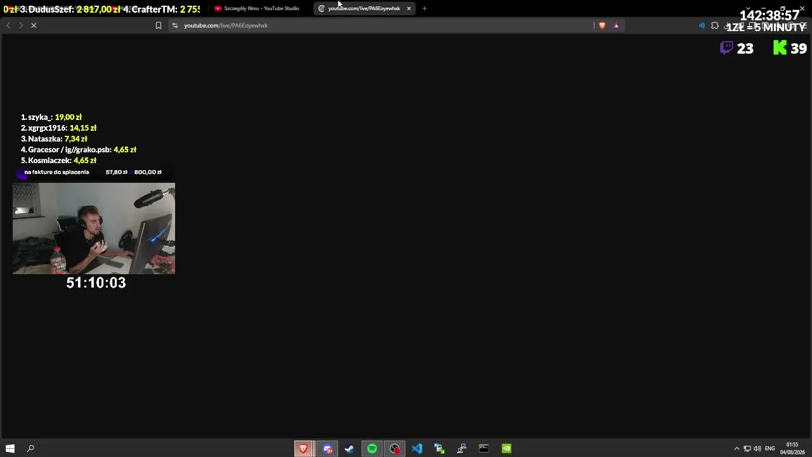The height and width of the screenshot is (457, 812).
Task: Open Windows taskbar search
Action: point(30,449)
